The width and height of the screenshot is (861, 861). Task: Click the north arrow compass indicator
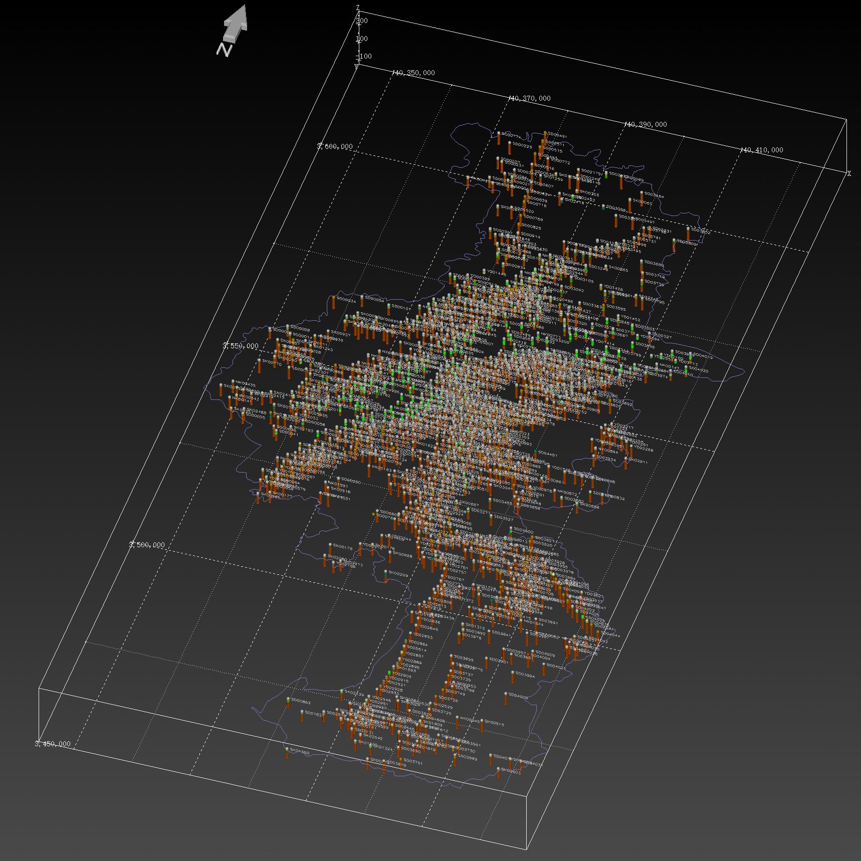coord(233,29)
